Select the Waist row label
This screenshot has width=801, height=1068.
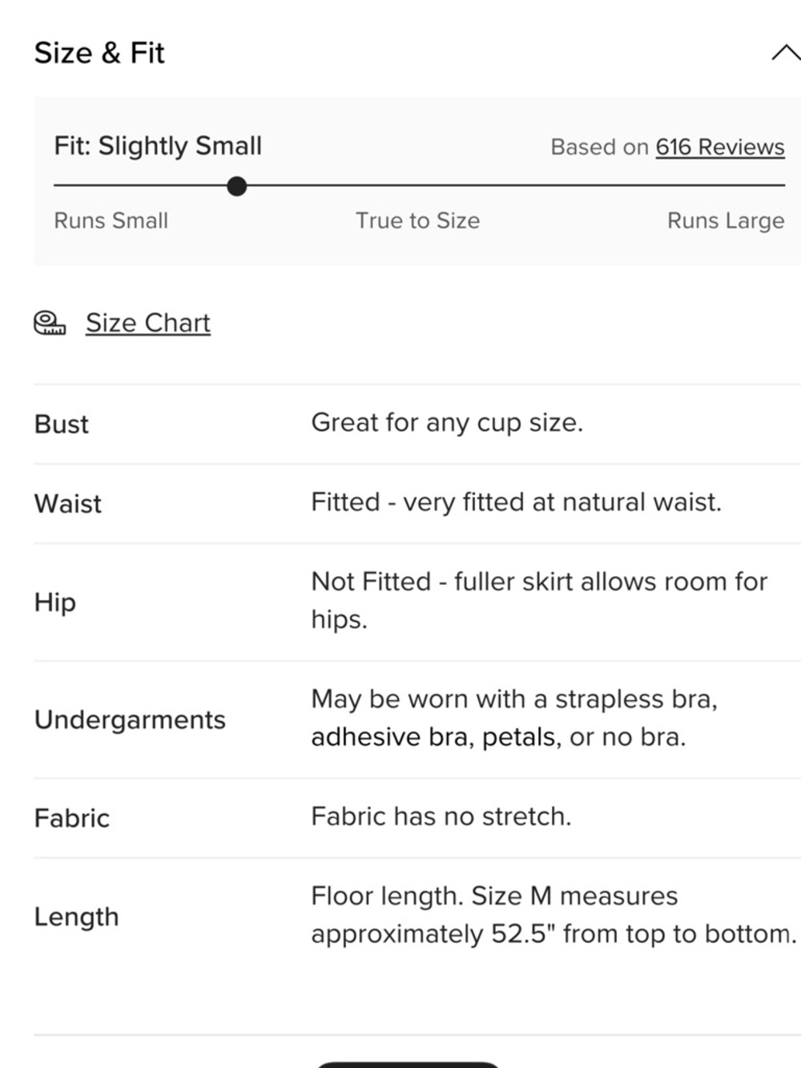[x=68, y=503]
